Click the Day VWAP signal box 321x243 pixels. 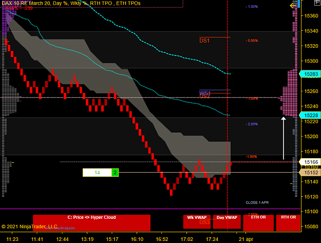tap(226, 221)
